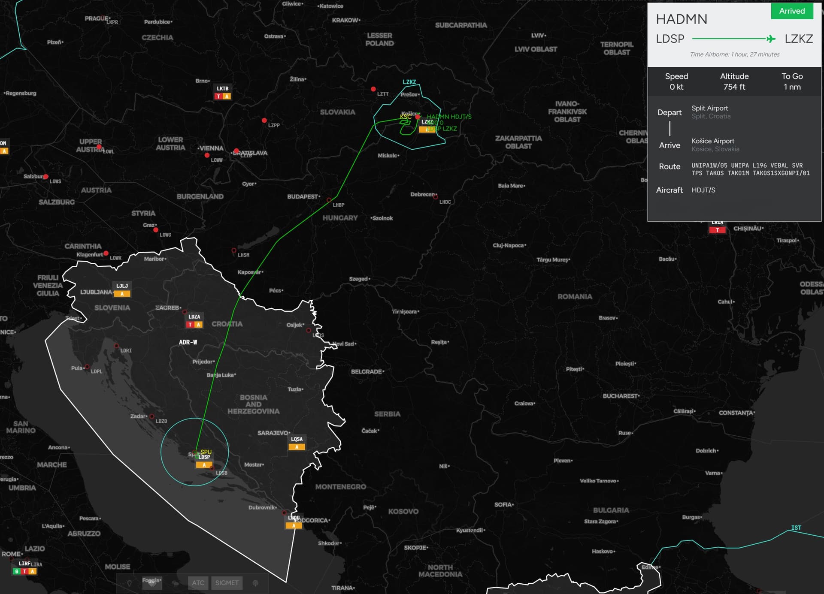Click the LQSA approach badge
Screen dimensions: 824x594
tap(297, 447)
